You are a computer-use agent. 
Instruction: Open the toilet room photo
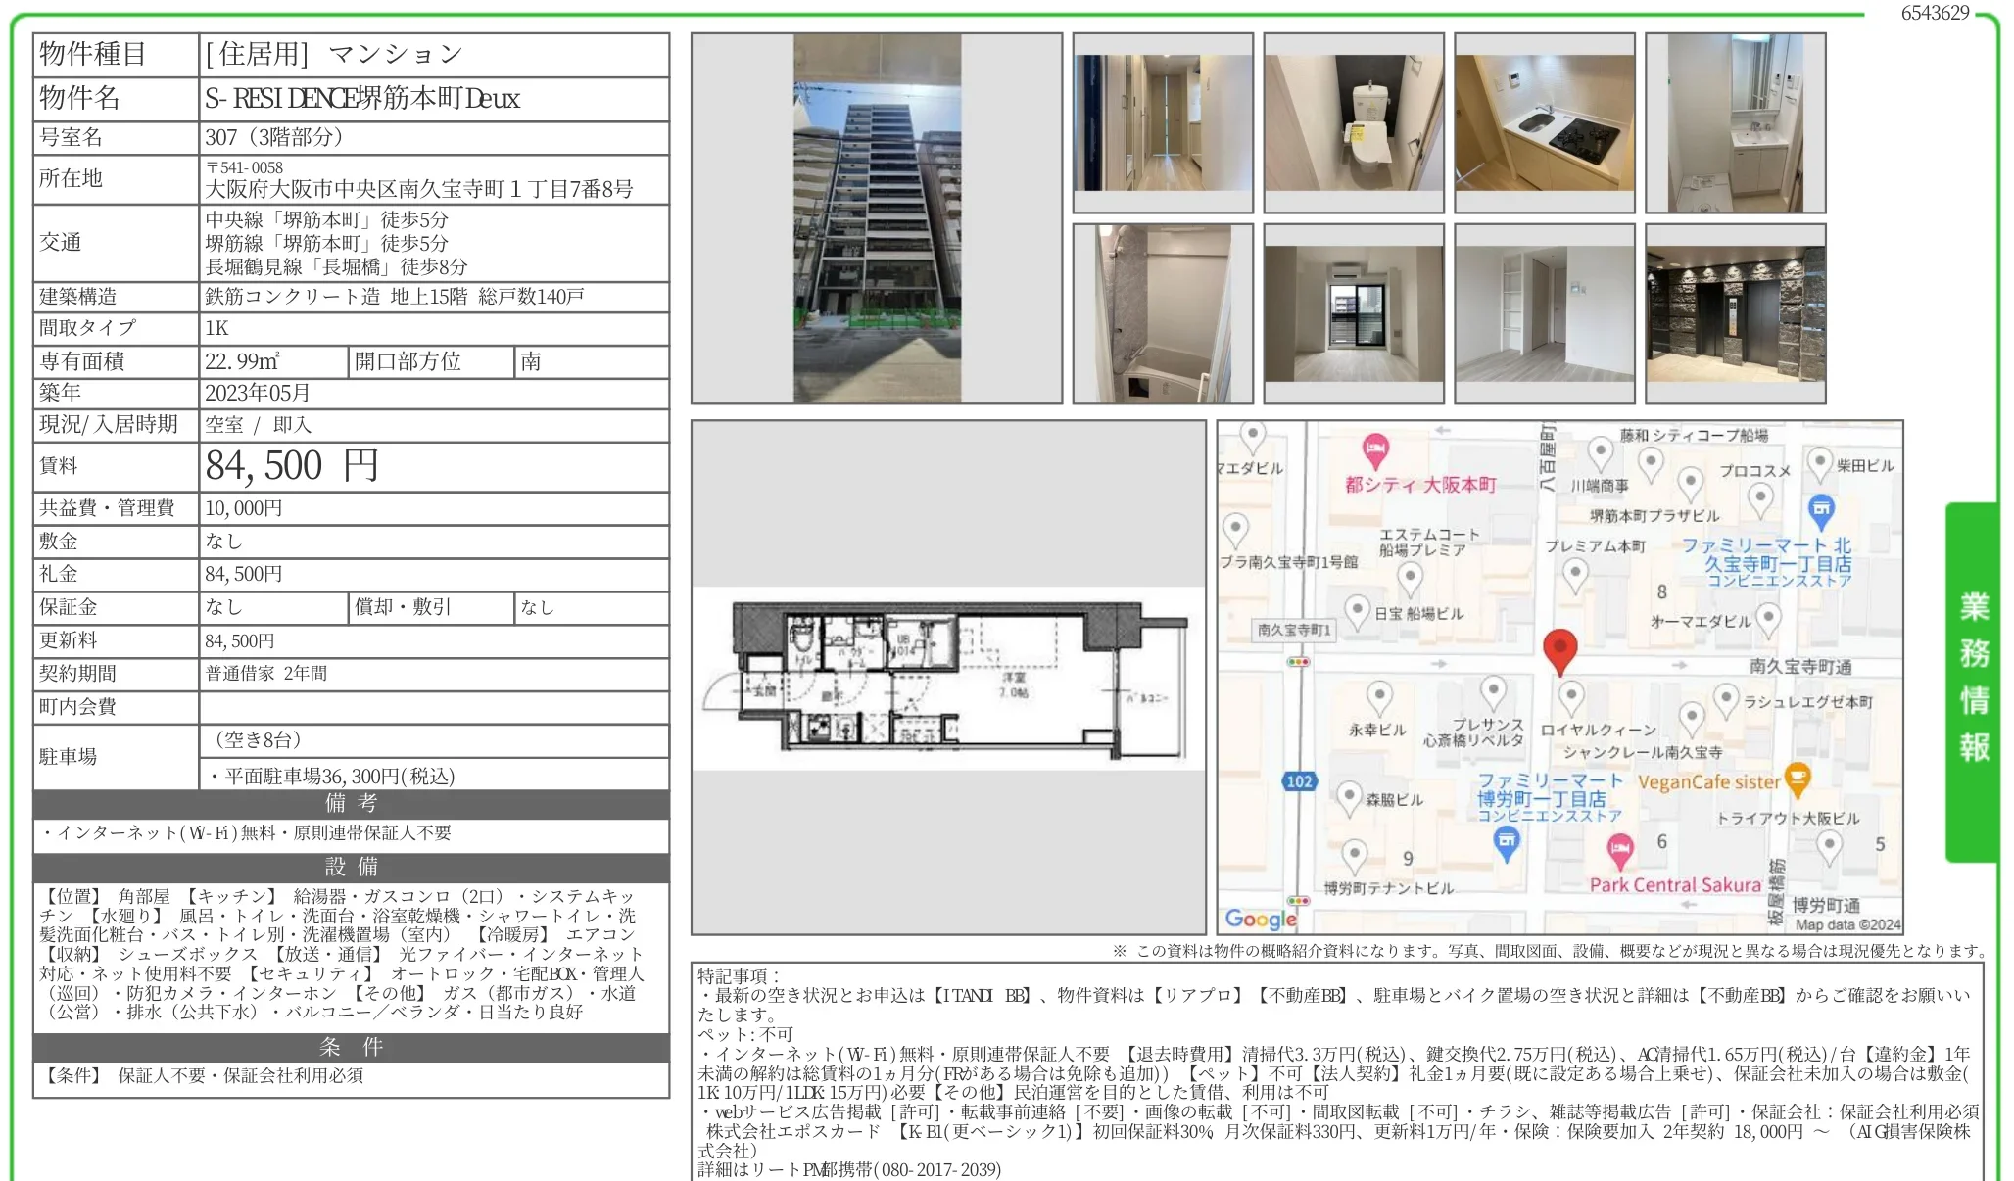[x=1354, y=122]
